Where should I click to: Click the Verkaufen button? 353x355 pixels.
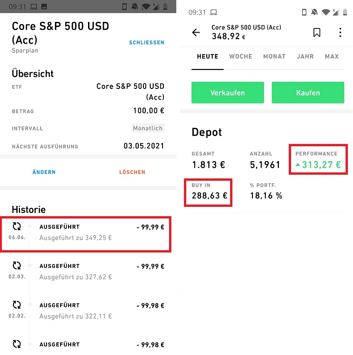point(228,93)
